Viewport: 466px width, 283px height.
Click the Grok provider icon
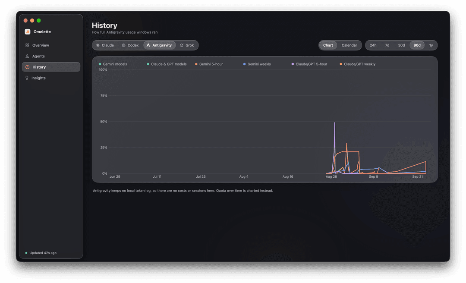[x=182, y=45]
